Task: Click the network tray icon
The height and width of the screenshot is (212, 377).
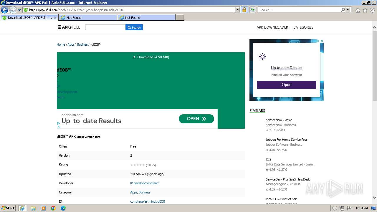Action: tap(342, 208)
